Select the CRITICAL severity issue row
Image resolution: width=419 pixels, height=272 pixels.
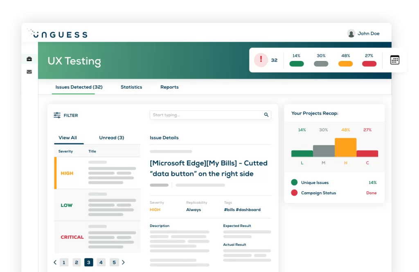coord(97,237)
